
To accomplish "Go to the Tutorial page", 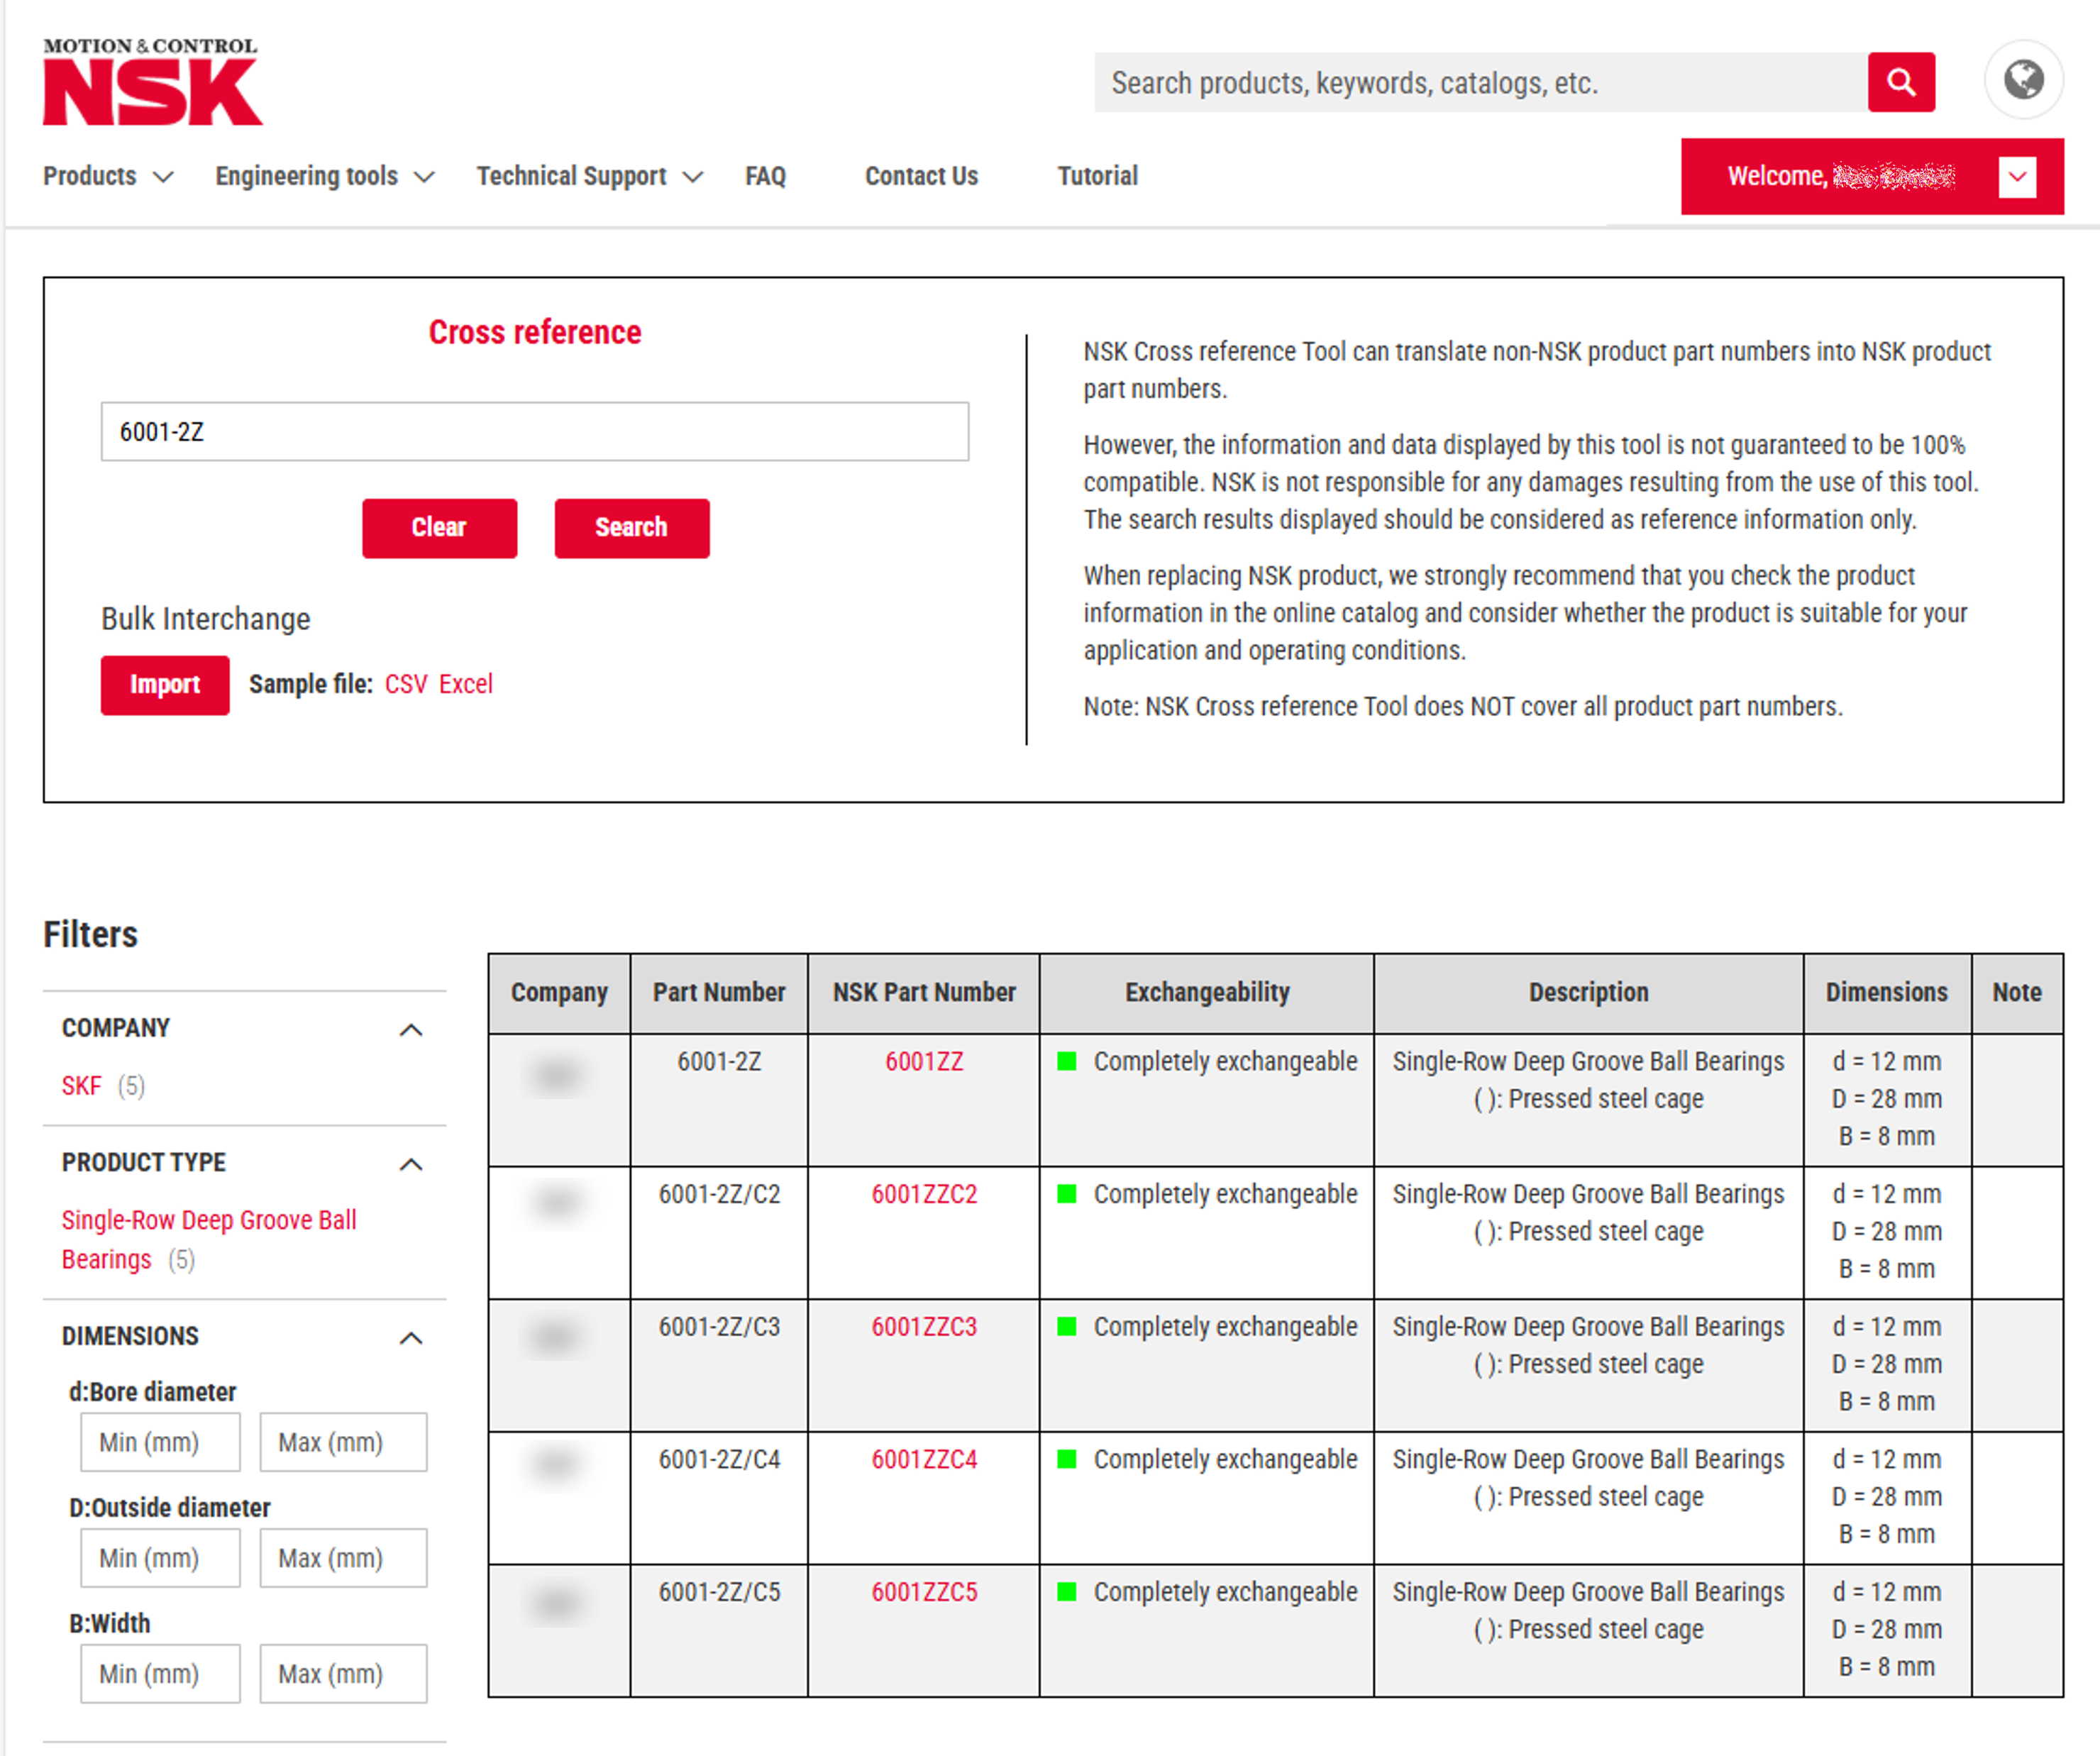I will [x=1096, y=176].
